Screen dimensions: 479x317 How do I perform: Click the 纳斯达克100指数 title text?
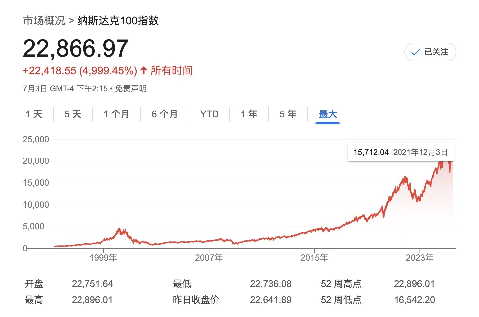tap(118, 21)
